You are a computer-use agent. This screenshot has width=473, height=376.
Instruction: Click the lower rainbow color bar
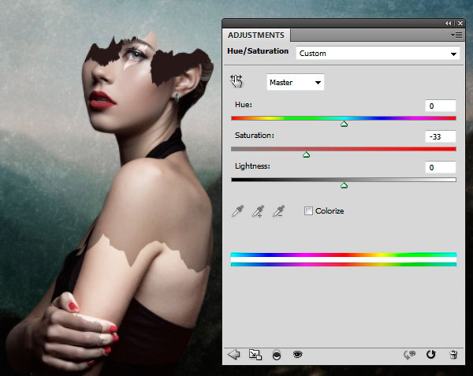tap(344, 264)
